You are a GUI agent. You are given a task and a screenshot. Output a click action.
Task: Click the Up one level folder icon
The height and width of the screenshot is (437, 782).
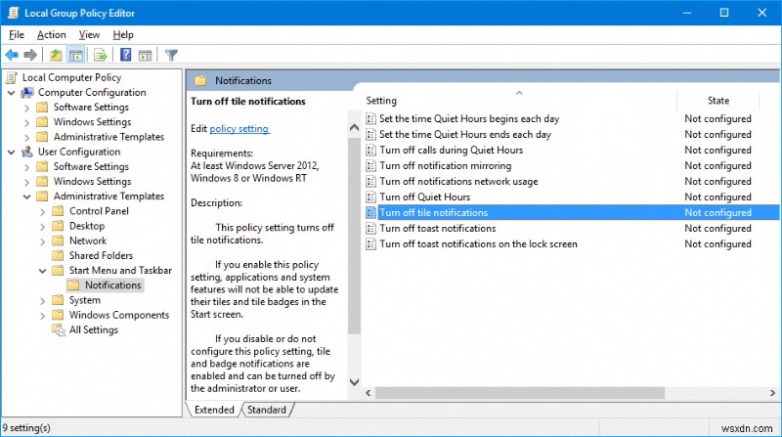click(56, 55)
